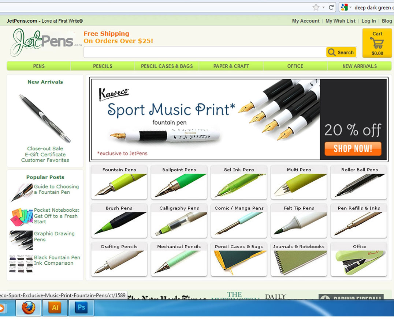
Task: Select the Ballpoint Pens category tile
Action: [x=179, y=182]
